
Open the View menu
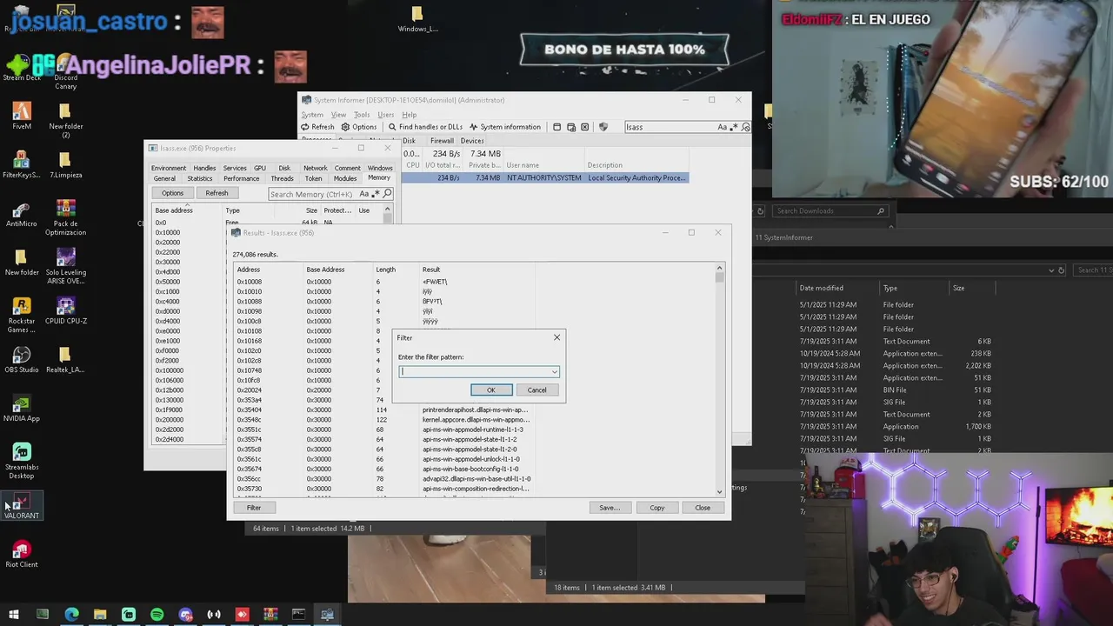pos(338,115)
